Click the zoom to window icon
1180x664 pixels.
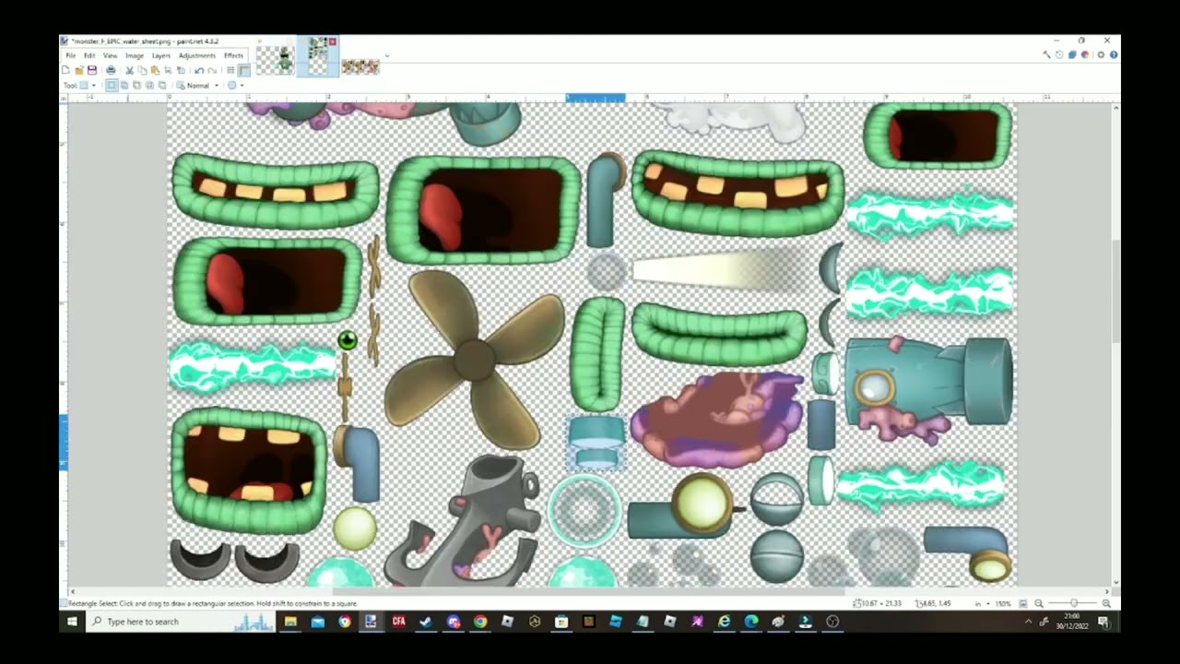click(1022, 603)
